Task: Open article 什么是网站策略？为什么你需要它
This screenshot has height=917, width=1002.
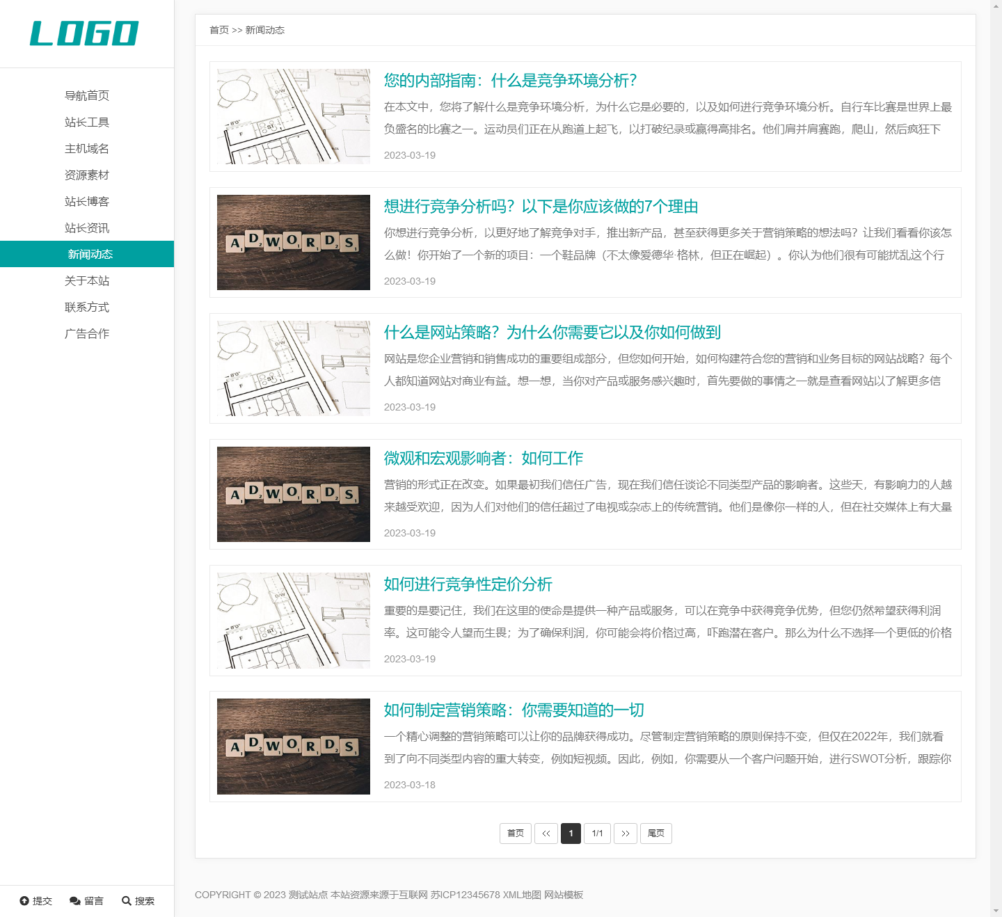Action: click(552, 333)
